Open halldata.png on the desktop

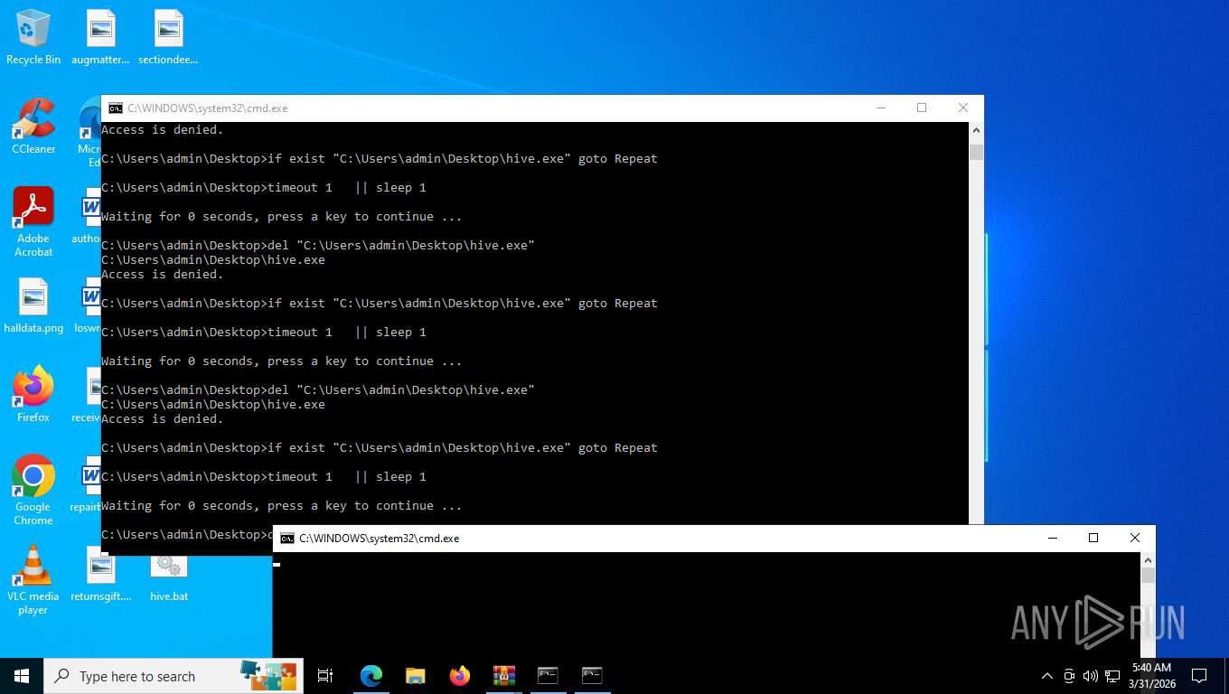click(33, 305)
